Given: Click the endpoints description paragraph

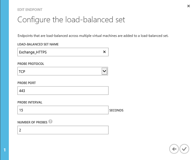Looking at the screenshot, I should point(93,36).
